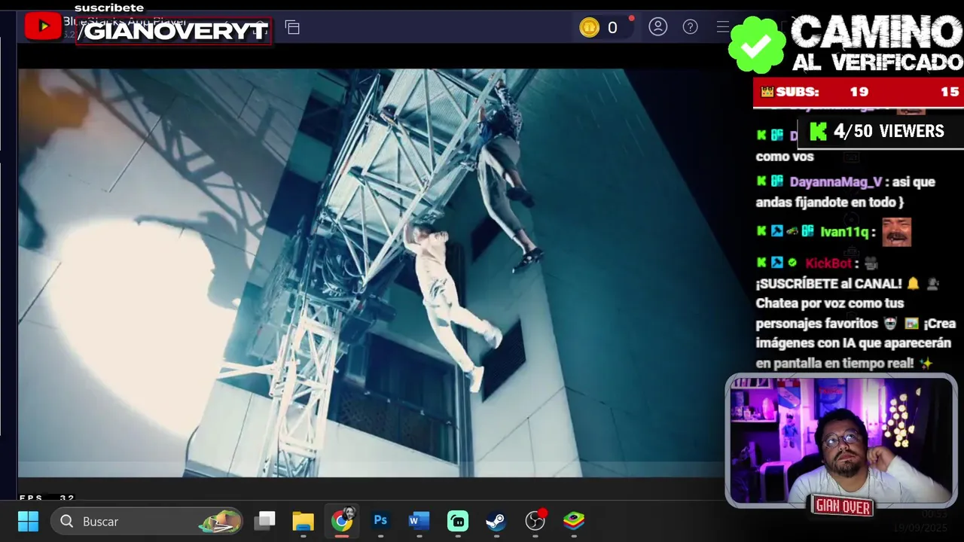This screenshot has height=542, width=964.
Task: Click username DayannaMag_V in chat
Action: point(835,182)
